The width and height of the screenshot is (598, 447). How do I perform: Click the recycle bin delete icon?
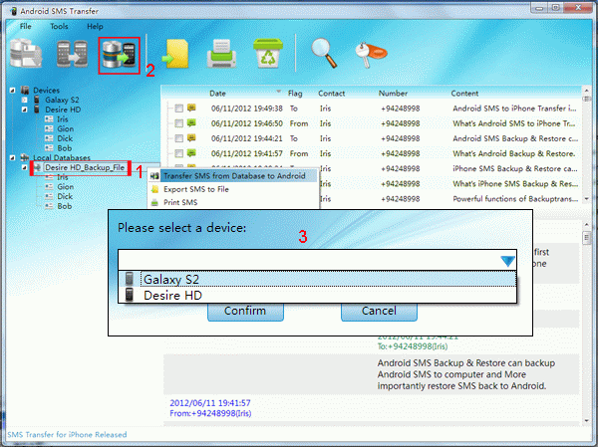[x=268, y=54]
